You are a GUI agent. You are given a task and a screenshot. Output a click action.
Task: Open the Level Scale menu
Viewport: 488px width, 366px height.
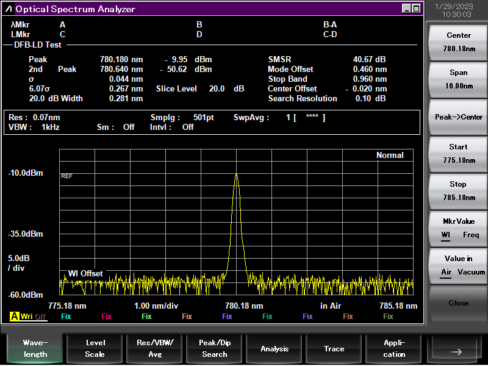(x=95, y=349)
